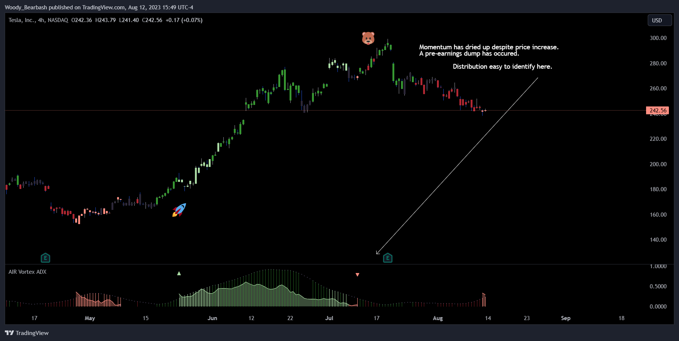Image resolution: width=679 pixels, height=341 pixels.
Task: Click the 160.00 price axis label
Action: pos(658,215)
